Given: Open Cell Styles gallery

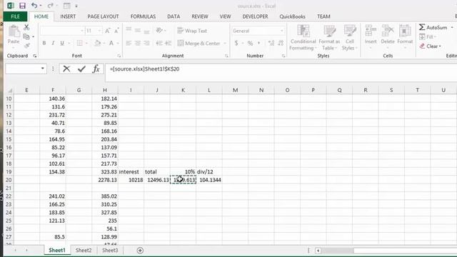Looking at the screenshot, I should pyautogui.click(x=349, y=37).
